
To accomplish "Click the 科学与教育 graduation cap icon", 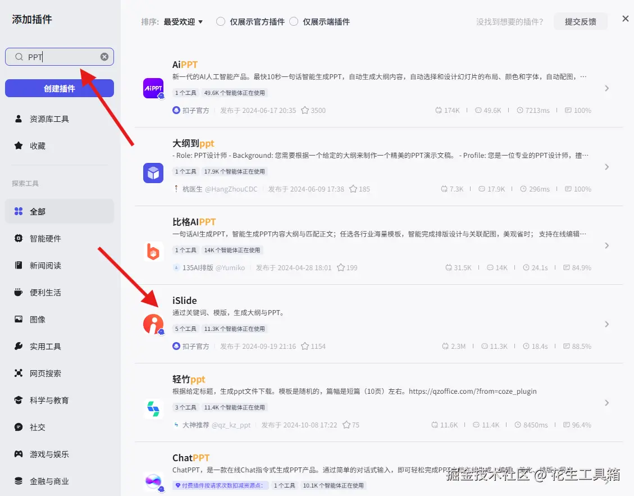I will click(x=18, y=400).
